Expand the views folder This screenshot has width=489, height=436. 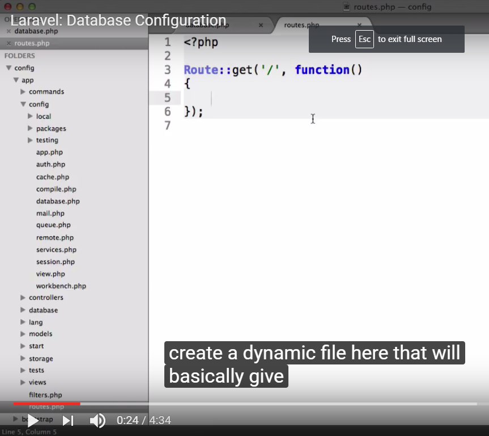click(23, 382)
